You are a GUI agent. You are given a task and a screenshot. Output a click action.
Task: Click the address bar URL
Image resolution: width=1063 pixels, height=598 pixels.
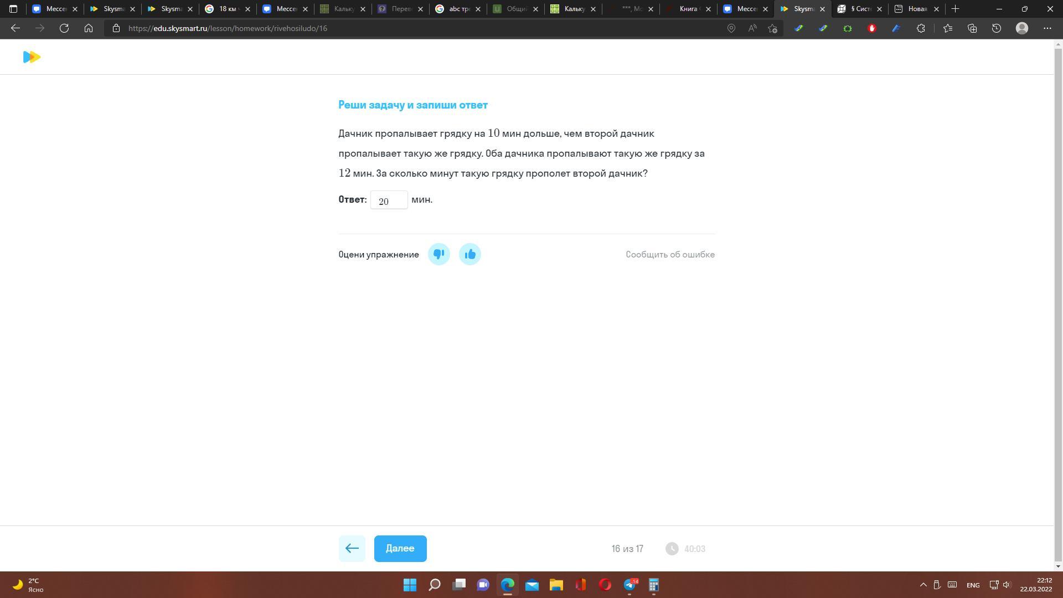tap(228, 28)
